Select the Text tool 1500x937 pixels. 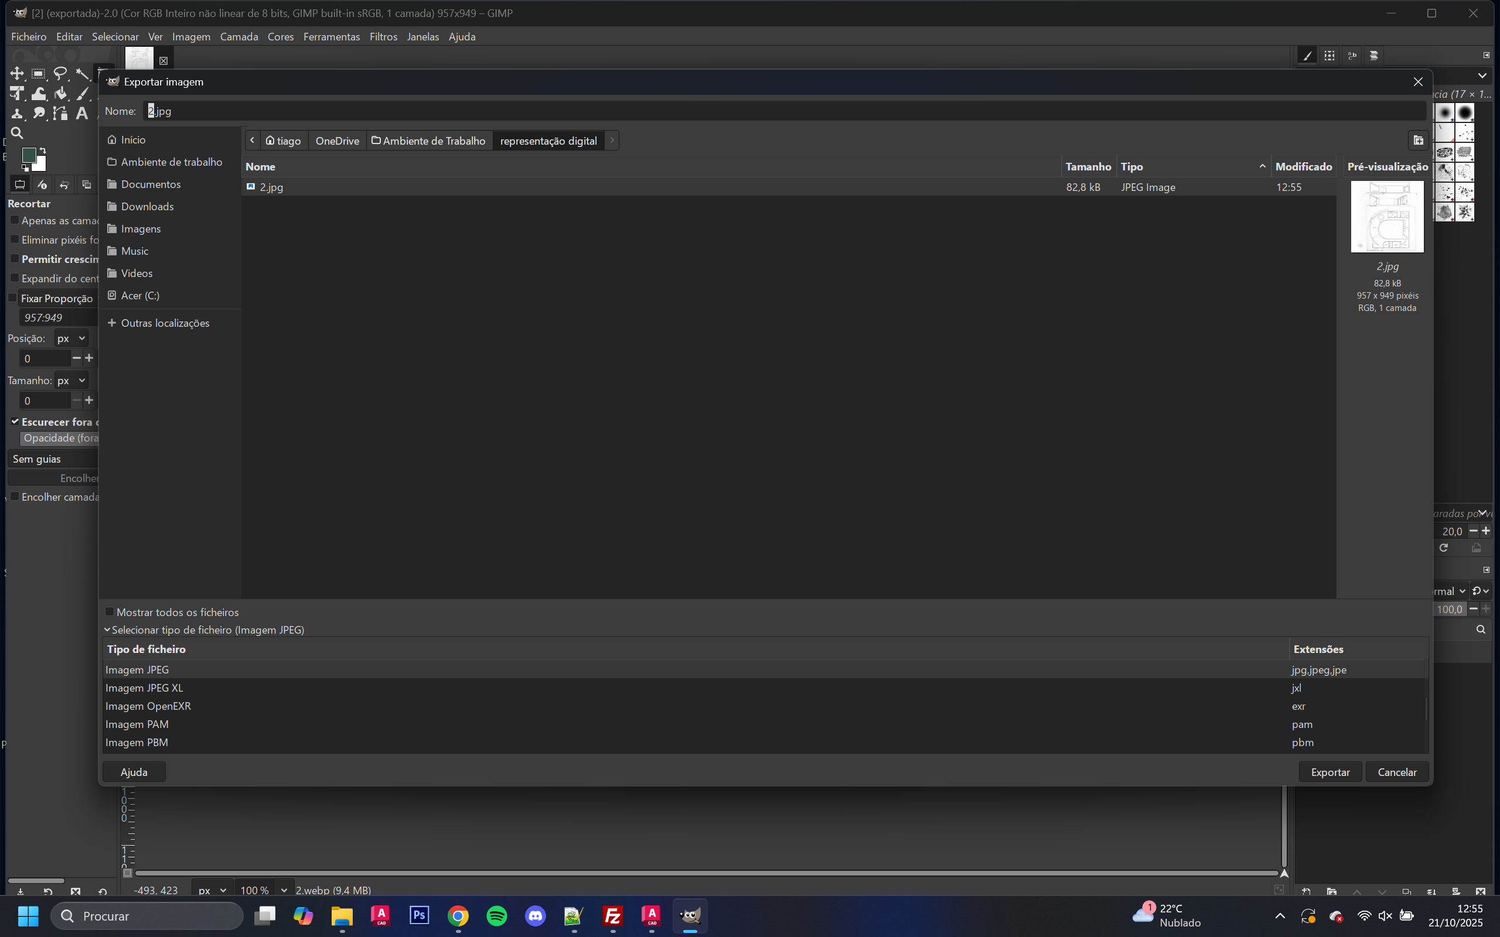(82, 114)
